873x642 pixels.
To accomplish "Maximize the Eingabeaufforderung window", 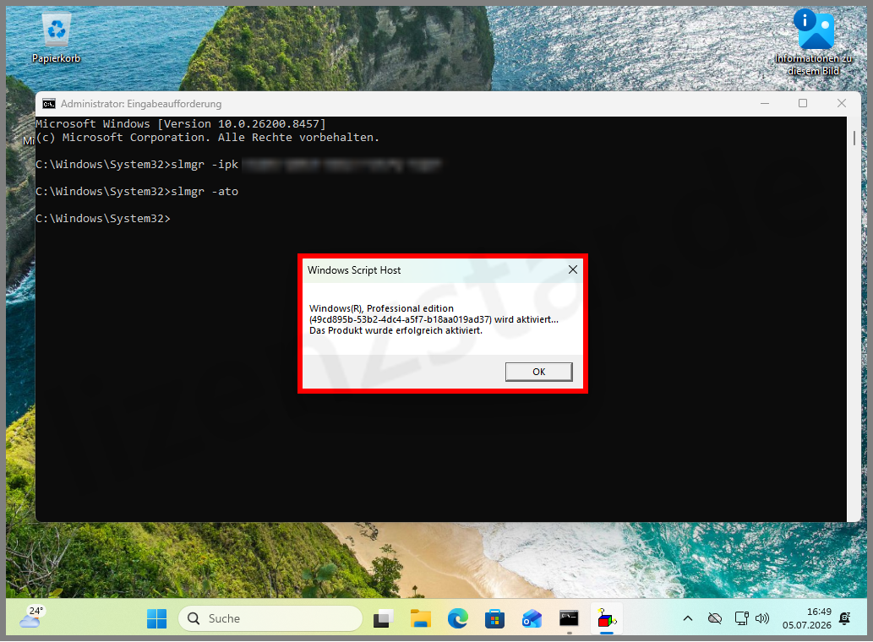I will click(x=803, y=103).
